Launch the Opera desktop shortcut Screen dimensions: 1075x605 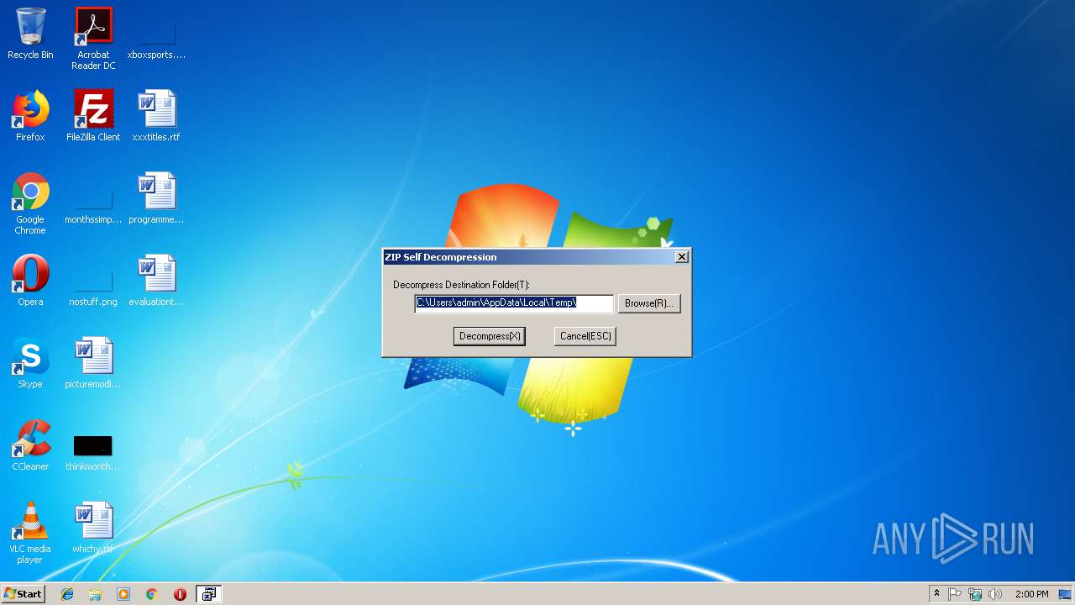pos(30,281)
